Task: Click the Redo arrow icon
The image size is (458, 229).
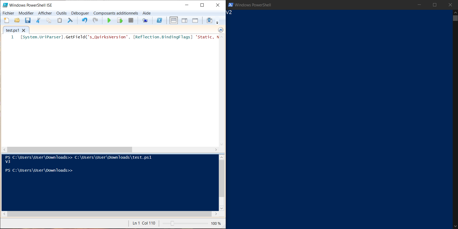Action: (x=95, y=20)
